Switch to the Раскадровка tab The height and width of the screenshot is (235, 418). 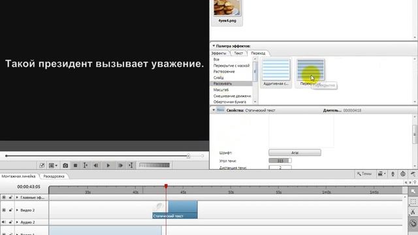[x=54, y=176]
